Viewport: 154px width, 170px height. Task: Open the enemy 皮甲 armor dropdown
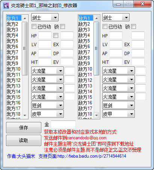pos(118,114)
